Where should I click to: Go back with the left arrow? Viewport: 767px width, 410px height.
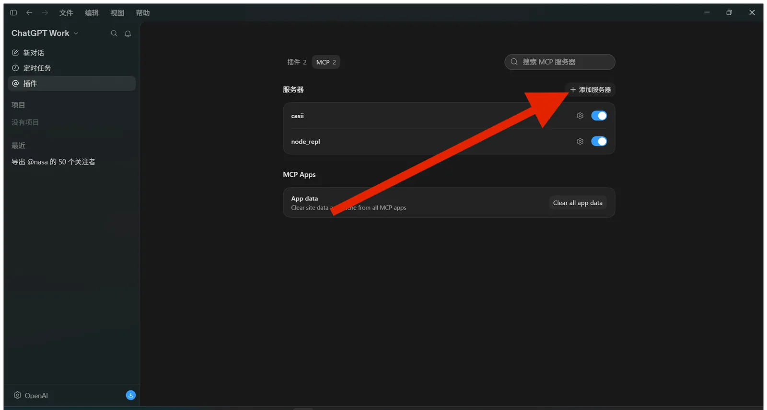pyautogui.click(x=29, y=13)
